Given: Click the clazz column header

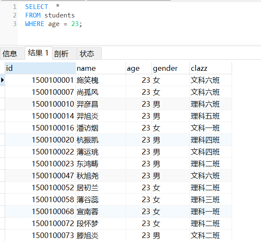Looking at the screenshot, I should coord(211,68).
